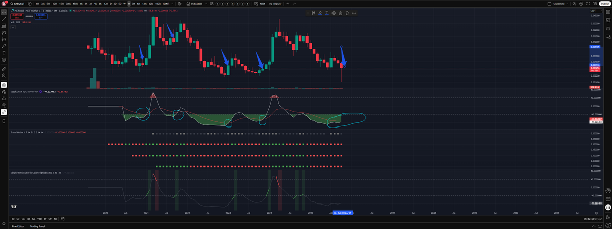The height and width of the screenshot is (229, 612).
Task: Open the CKBUSDT symbol search
Action: (x=18, y=4)
